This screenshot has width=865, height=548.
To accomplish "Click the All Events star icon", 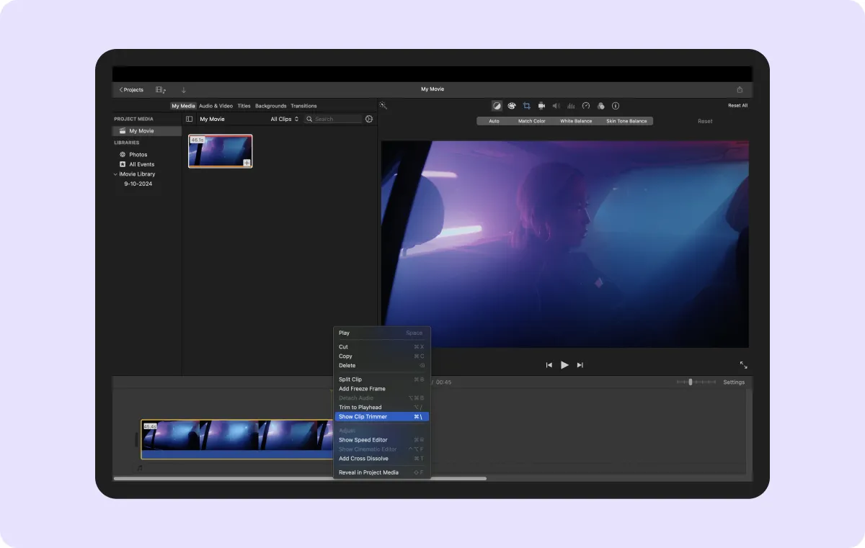I will point(123,164).
